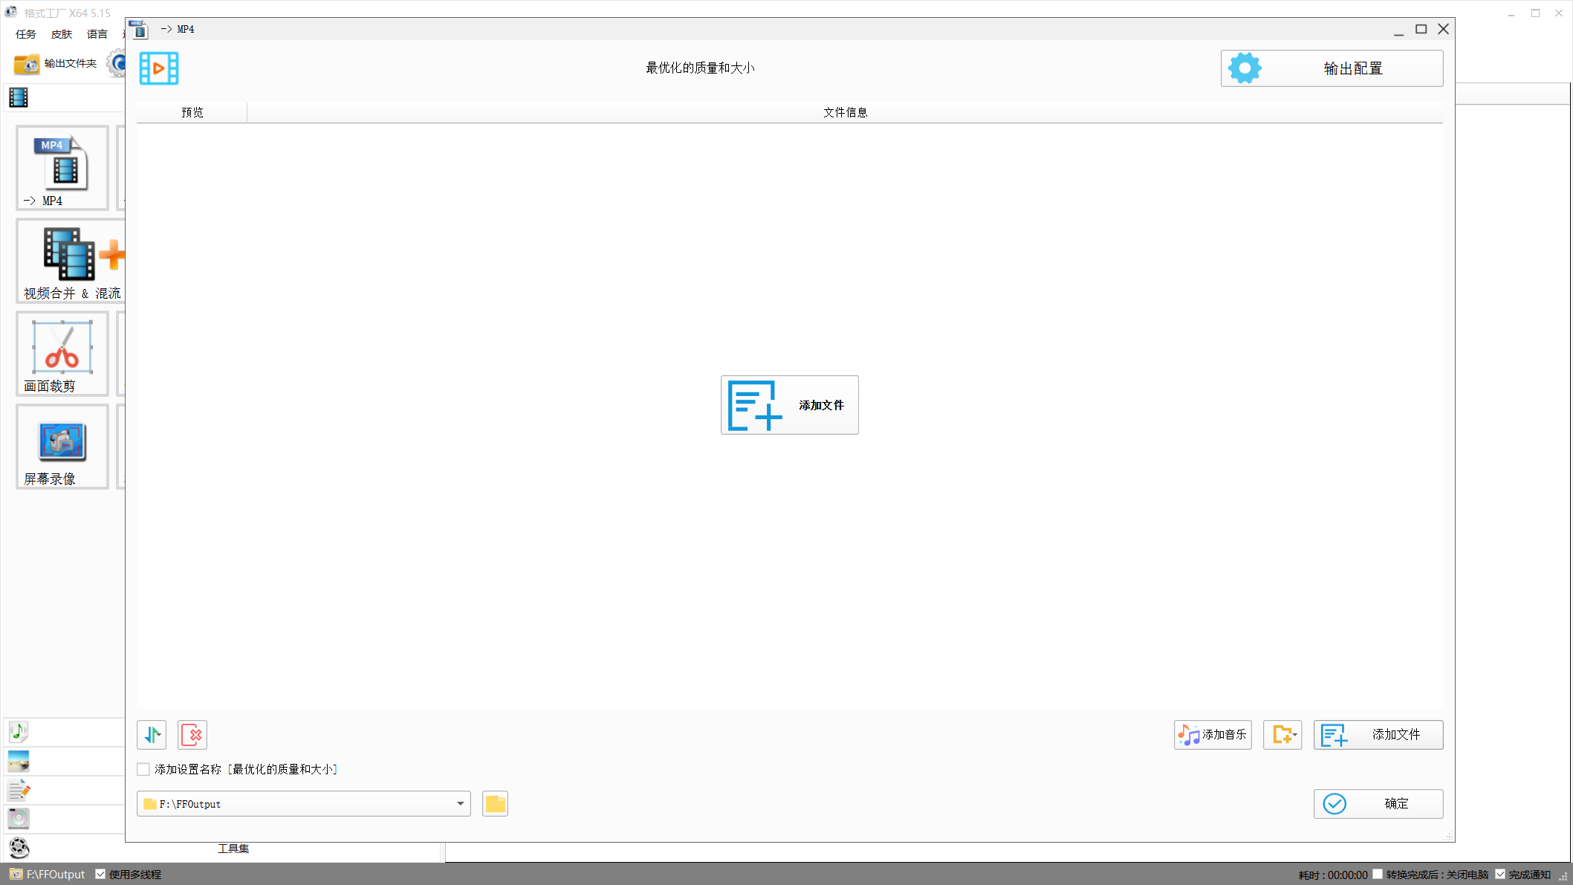This screenshot has width=1573, height=885.
Task: Click F:\FFOutput folder in status bar
Action: [x=48, y=875]
